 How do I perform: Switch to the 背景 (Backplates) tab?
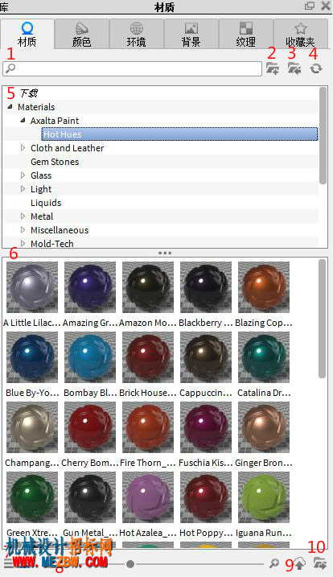coord(191,34)
